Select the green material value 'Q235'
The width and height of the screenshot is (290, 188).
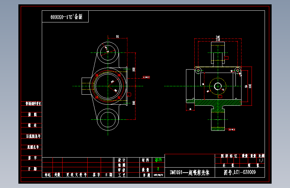pos(158,160)
